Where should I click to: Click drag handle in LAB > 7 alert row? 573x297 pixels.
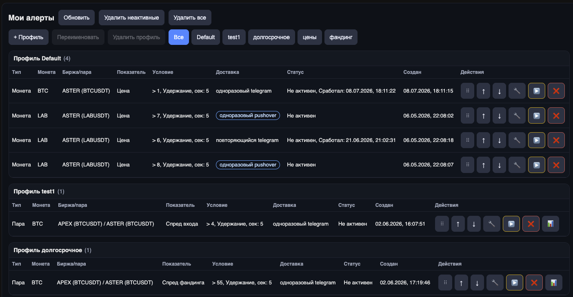[467, 115]
